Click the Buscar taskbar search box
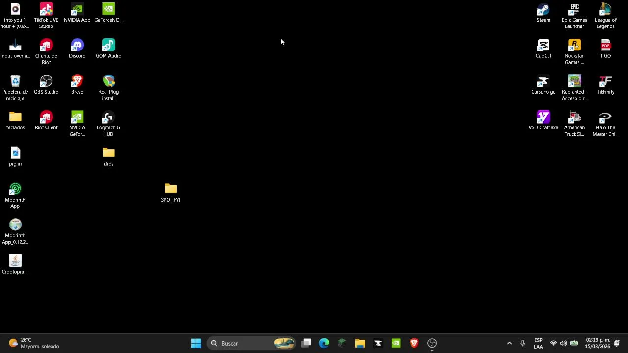Viewport: 628px width, 353px height. click(251, 343)
